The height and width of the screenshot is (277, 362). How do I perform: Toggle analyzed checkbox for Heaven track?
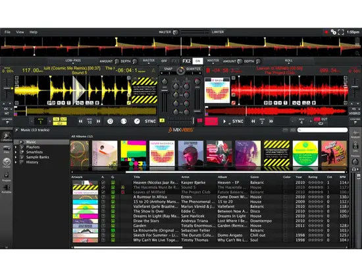coord(103,183)
